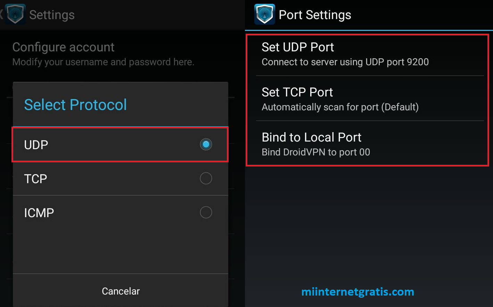The height and width of the screenshot is (307, 493).
Task: Open Bind to Local Port setting
Action: [370, 144]
